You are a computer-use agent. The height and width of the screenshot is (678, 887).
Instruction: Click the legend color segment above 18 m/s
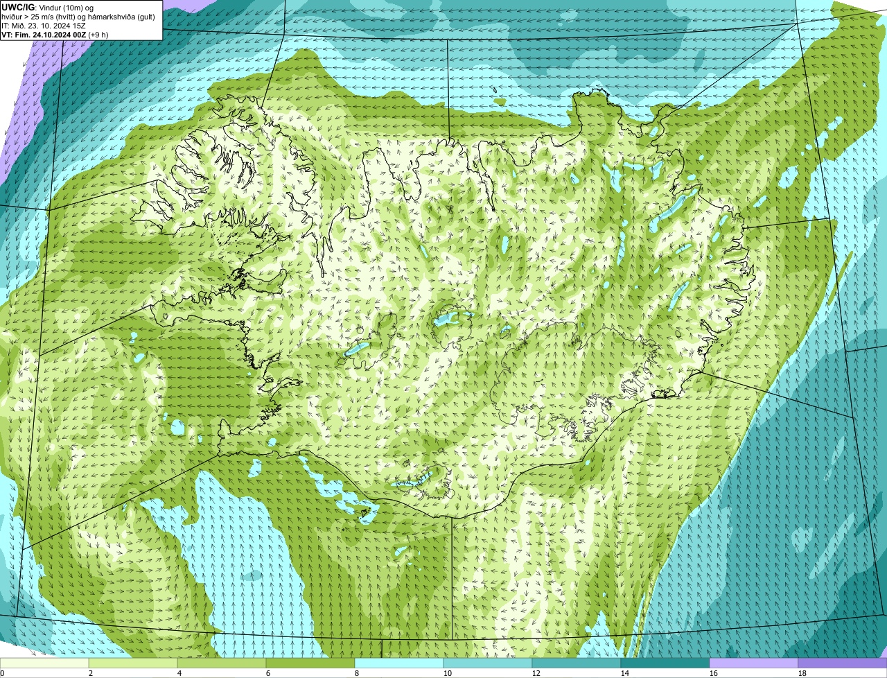tap(843, 663)
